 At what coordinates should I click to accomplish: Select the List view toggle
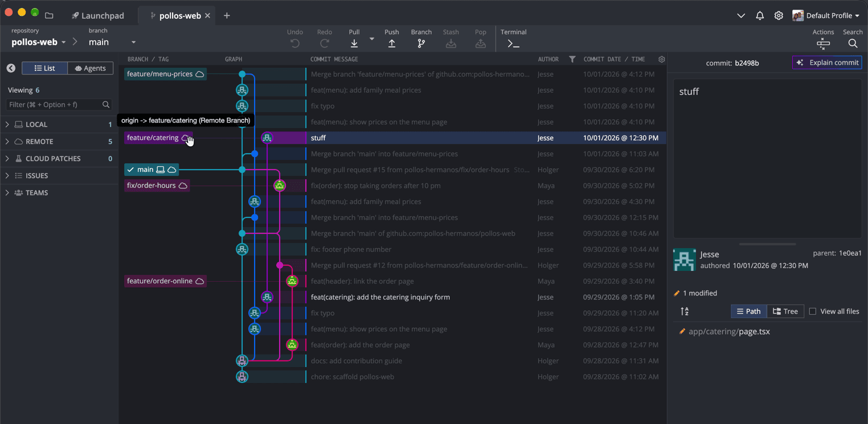pyautogui.click(x=44, y=68)
